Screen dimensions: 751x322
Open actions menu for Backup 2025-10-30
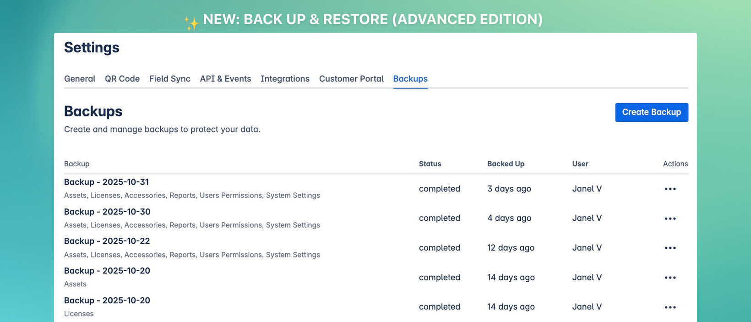click(670, 218)
